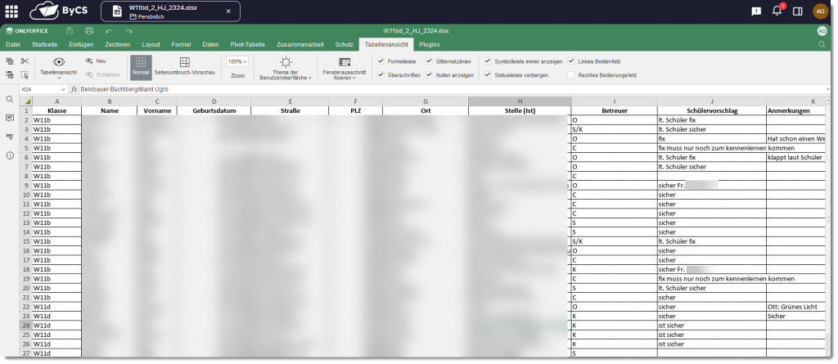Undo the last action
838x364 pixels.
click(x=107, y=30)
